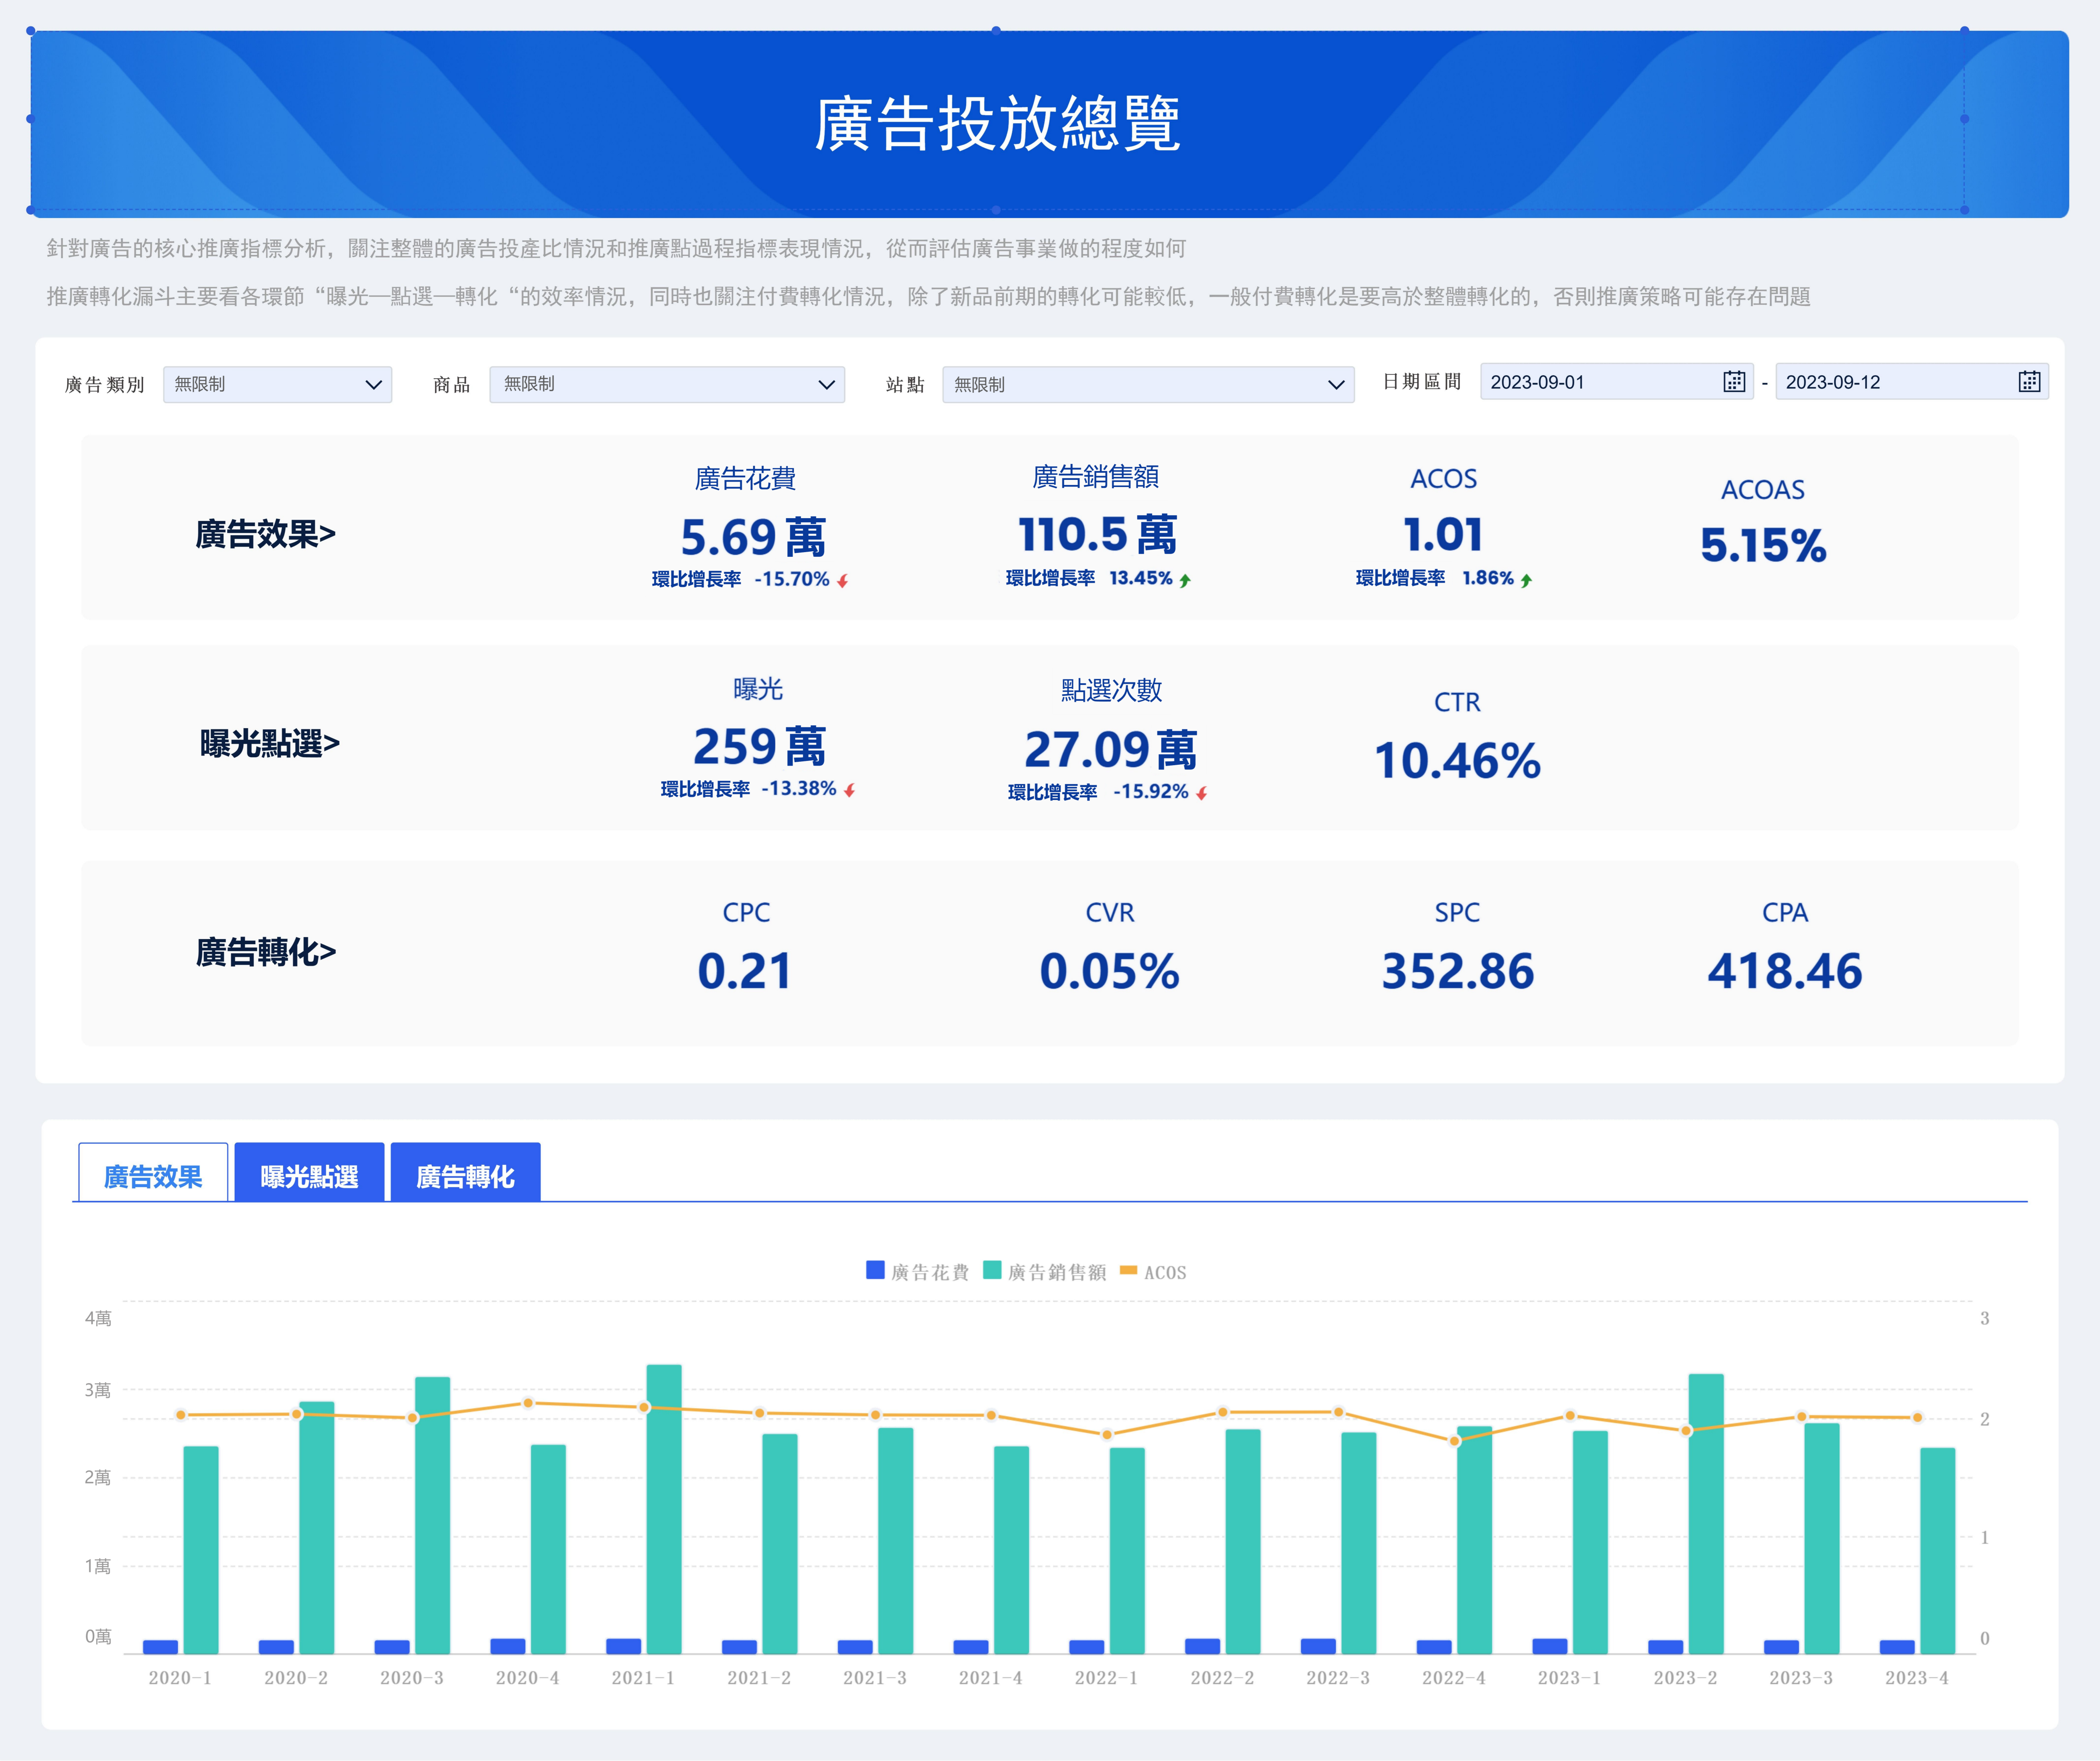Toggle 廣告銷售額 series in chart legend
Image resolution: width=2100 pixels, height=1761 pixels.
[1044, 1271]
